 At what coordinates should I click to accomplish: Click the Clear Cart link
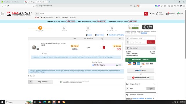point(32,76)
